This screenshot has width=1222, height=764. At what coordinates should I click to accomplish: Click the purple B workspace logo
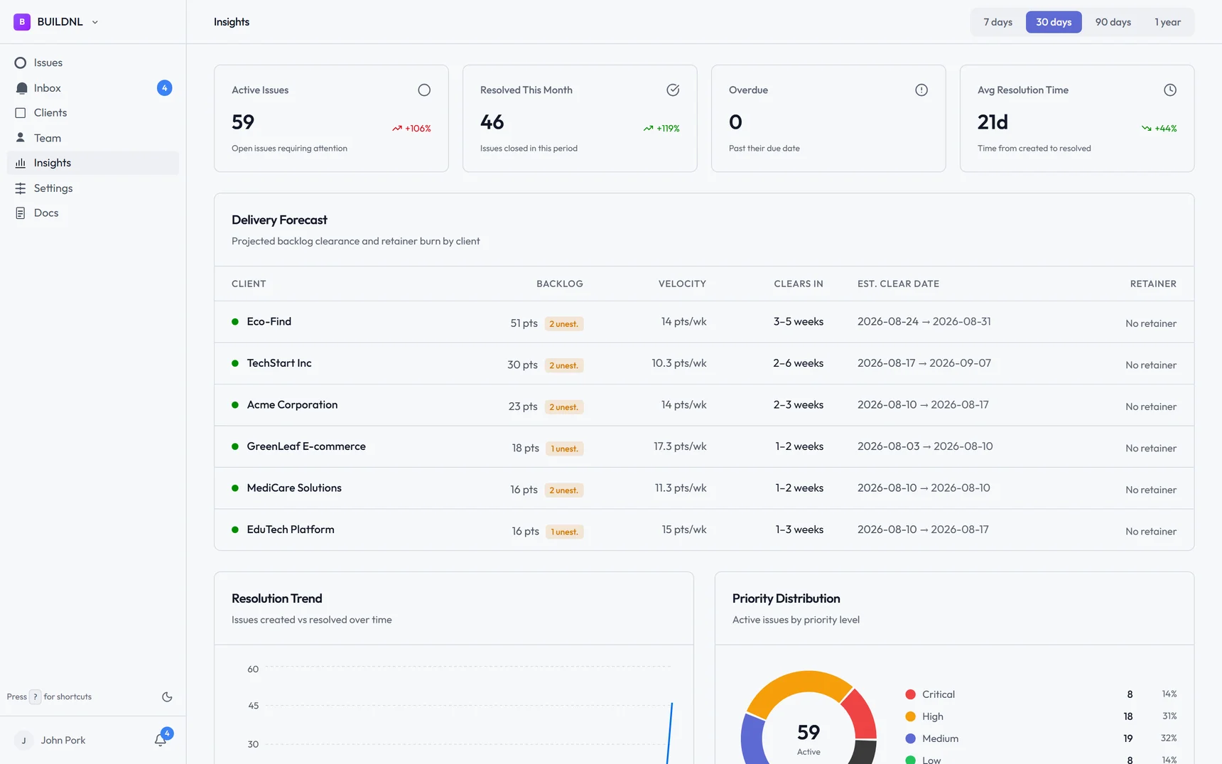[x=22, y=22]
